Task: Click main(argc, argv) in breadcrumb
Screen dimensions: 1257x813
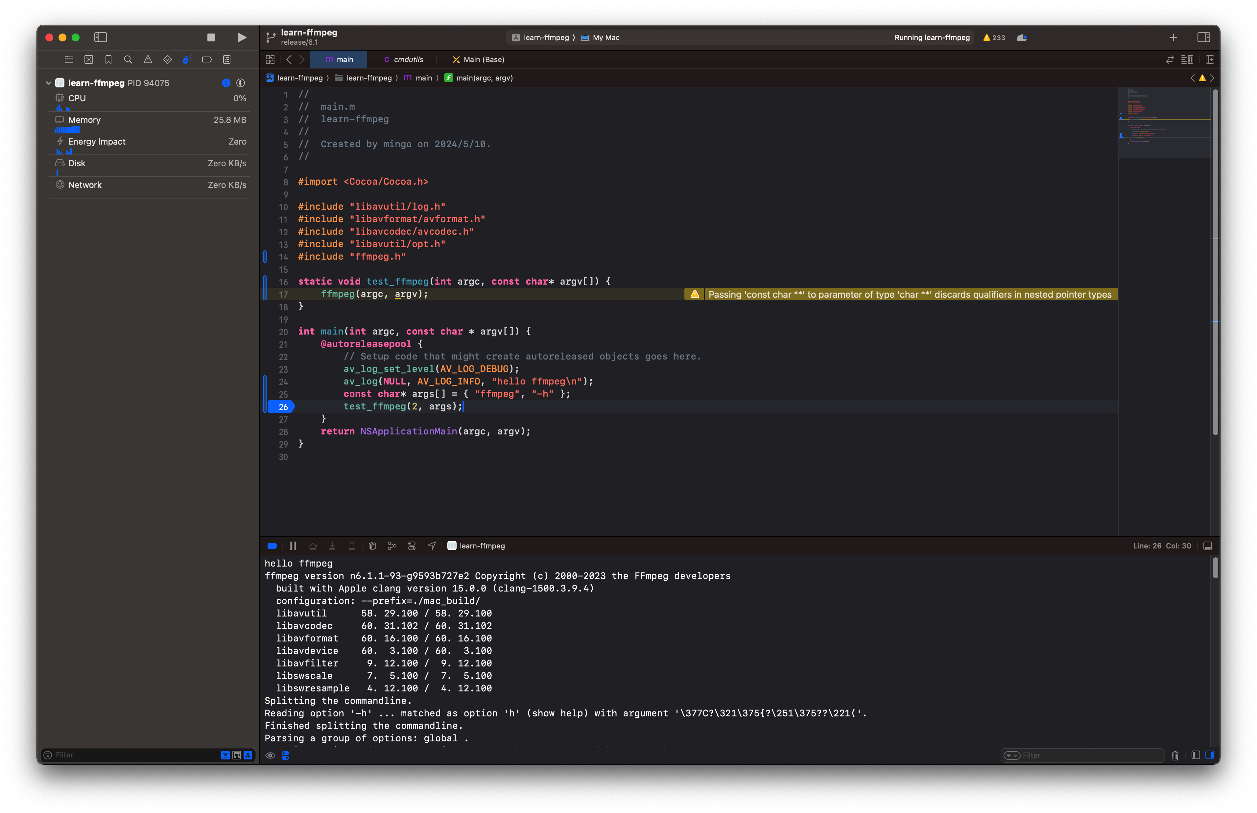Action: (479, 78)
